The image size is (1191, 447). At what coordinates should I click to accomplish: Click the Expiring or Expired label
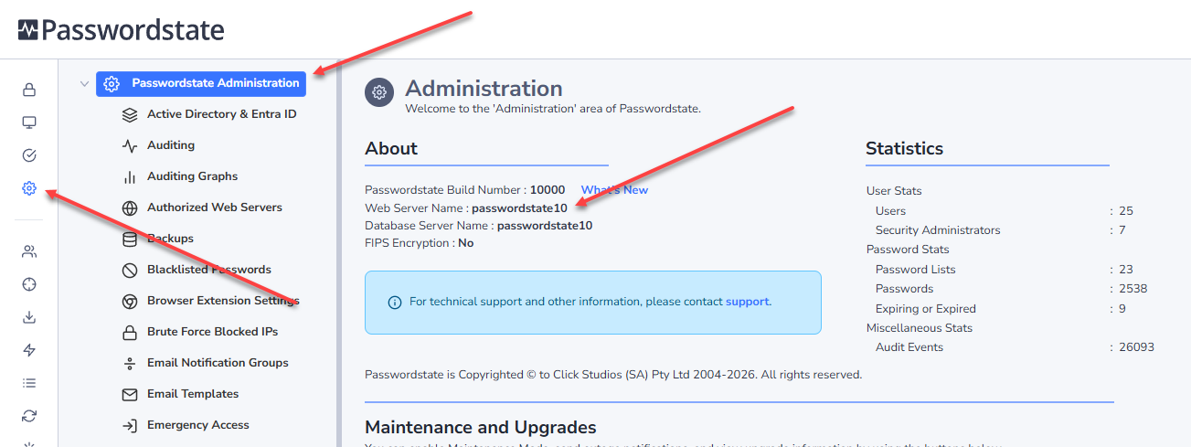click(926, 309)
